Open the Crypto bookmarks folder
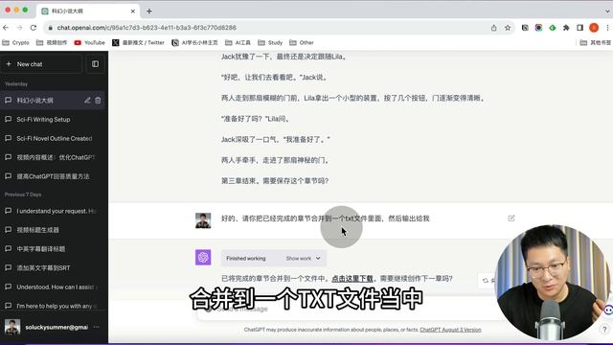The height and width of the screenshot is (345, 613). 15,42
